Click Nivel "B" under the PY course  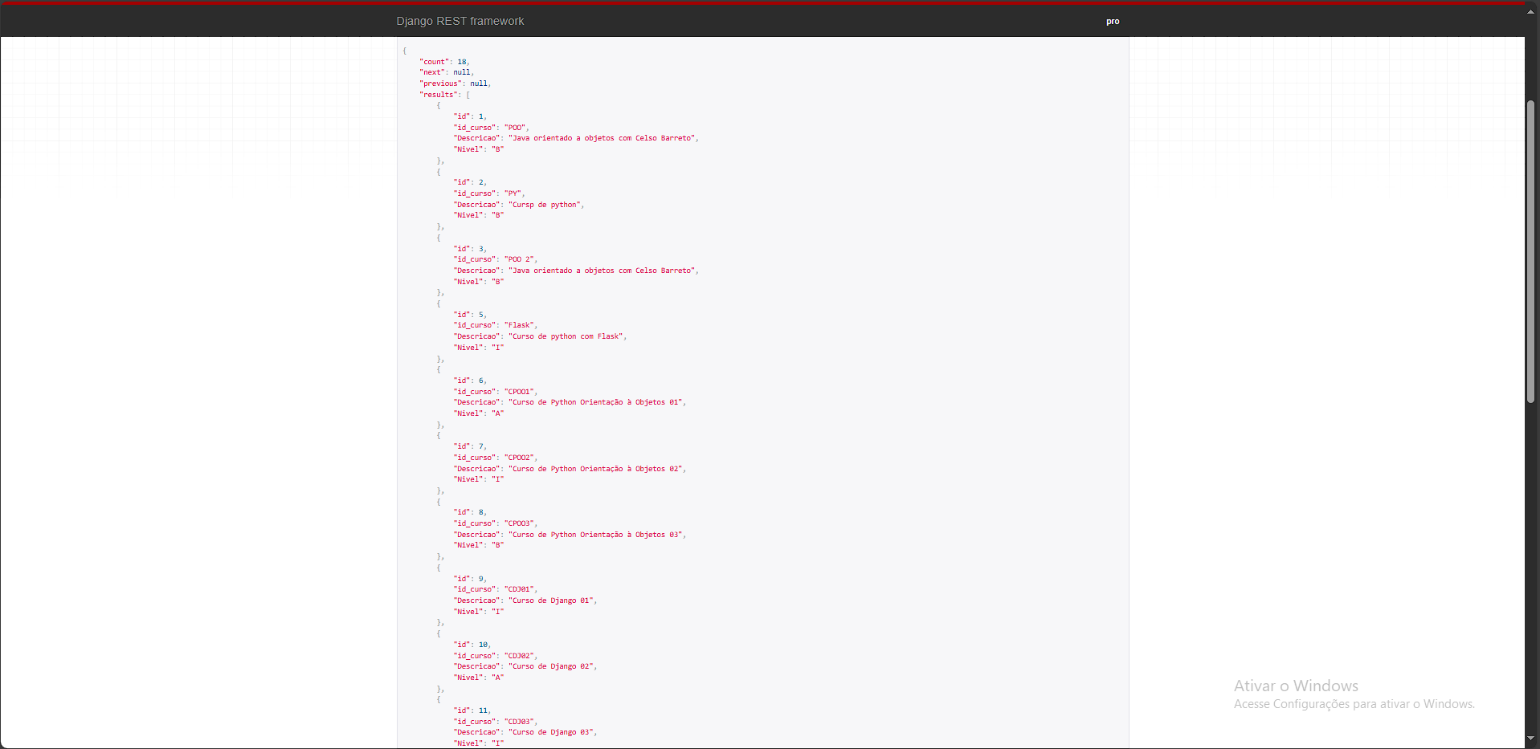pyautogui.click(x=497, y=215)
